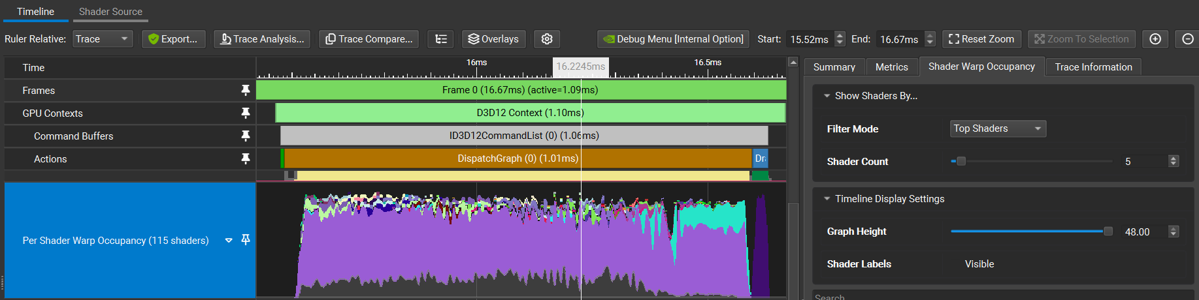The height and width of the screenshot is (300, 1199).
Task: Open timeline settings gear
Action: (547, 39)
